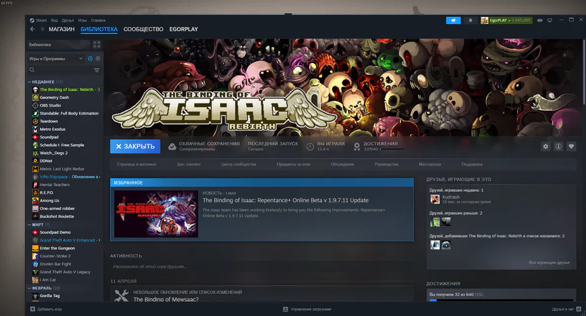Viewport: 586px width, 316px height.
Task: Select Buckshot Roulette entry
Action: coord(57,217)
